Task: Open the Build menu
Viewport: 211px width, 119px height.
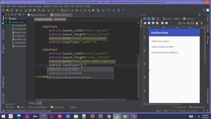Action: pos(55,6)
